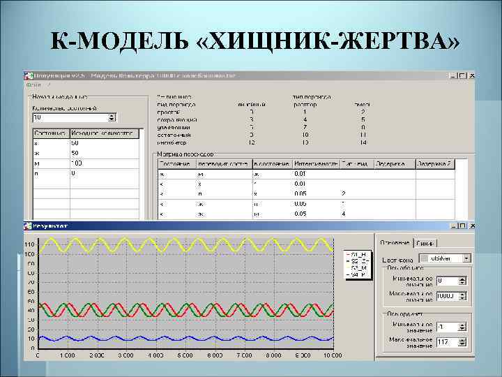The image size is (502, 377).
Task: Open the ? help menu
Action: click(x=49, y=85)
